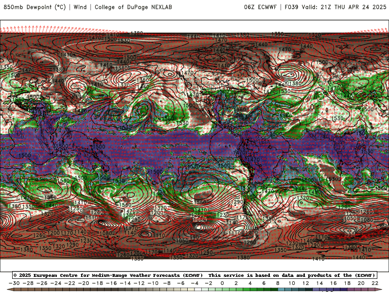
Task: Click the positive "10" label on the dewpoint scale
Action: pyautogui.click(x=292, y=283)
